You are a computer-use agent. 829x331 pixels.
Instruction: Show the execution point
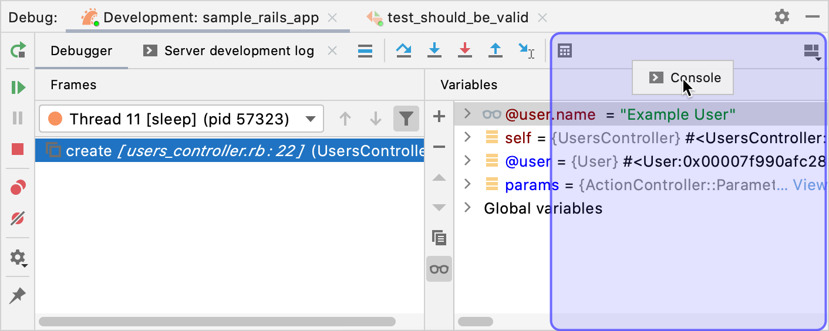365,51
